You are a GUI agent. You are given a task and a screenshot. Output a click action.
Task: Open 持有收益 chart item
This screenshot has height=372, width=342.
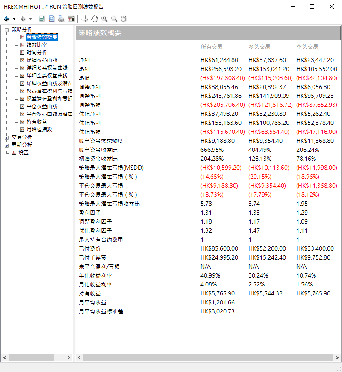point(37,122)
